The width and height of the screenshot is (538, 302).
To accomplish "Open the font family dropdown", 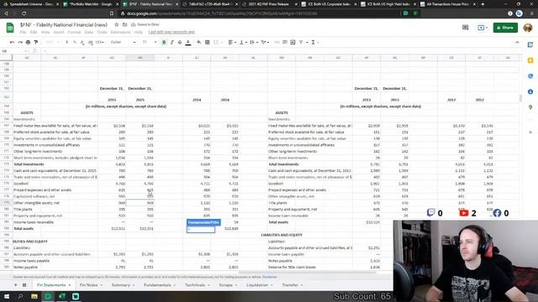I will click(123, 42).
